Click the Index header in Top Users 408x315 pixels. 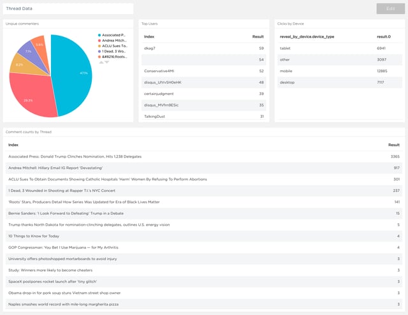[149, 37]
